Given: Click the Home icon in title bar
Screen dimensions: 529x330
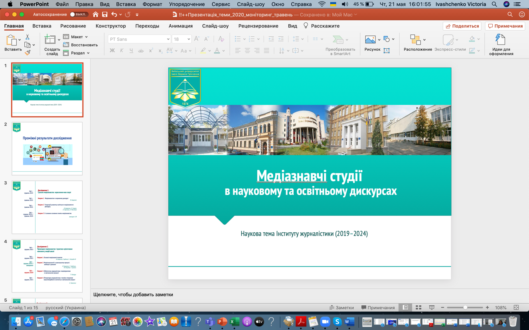Looking at the screenshot, I should 95,15.
